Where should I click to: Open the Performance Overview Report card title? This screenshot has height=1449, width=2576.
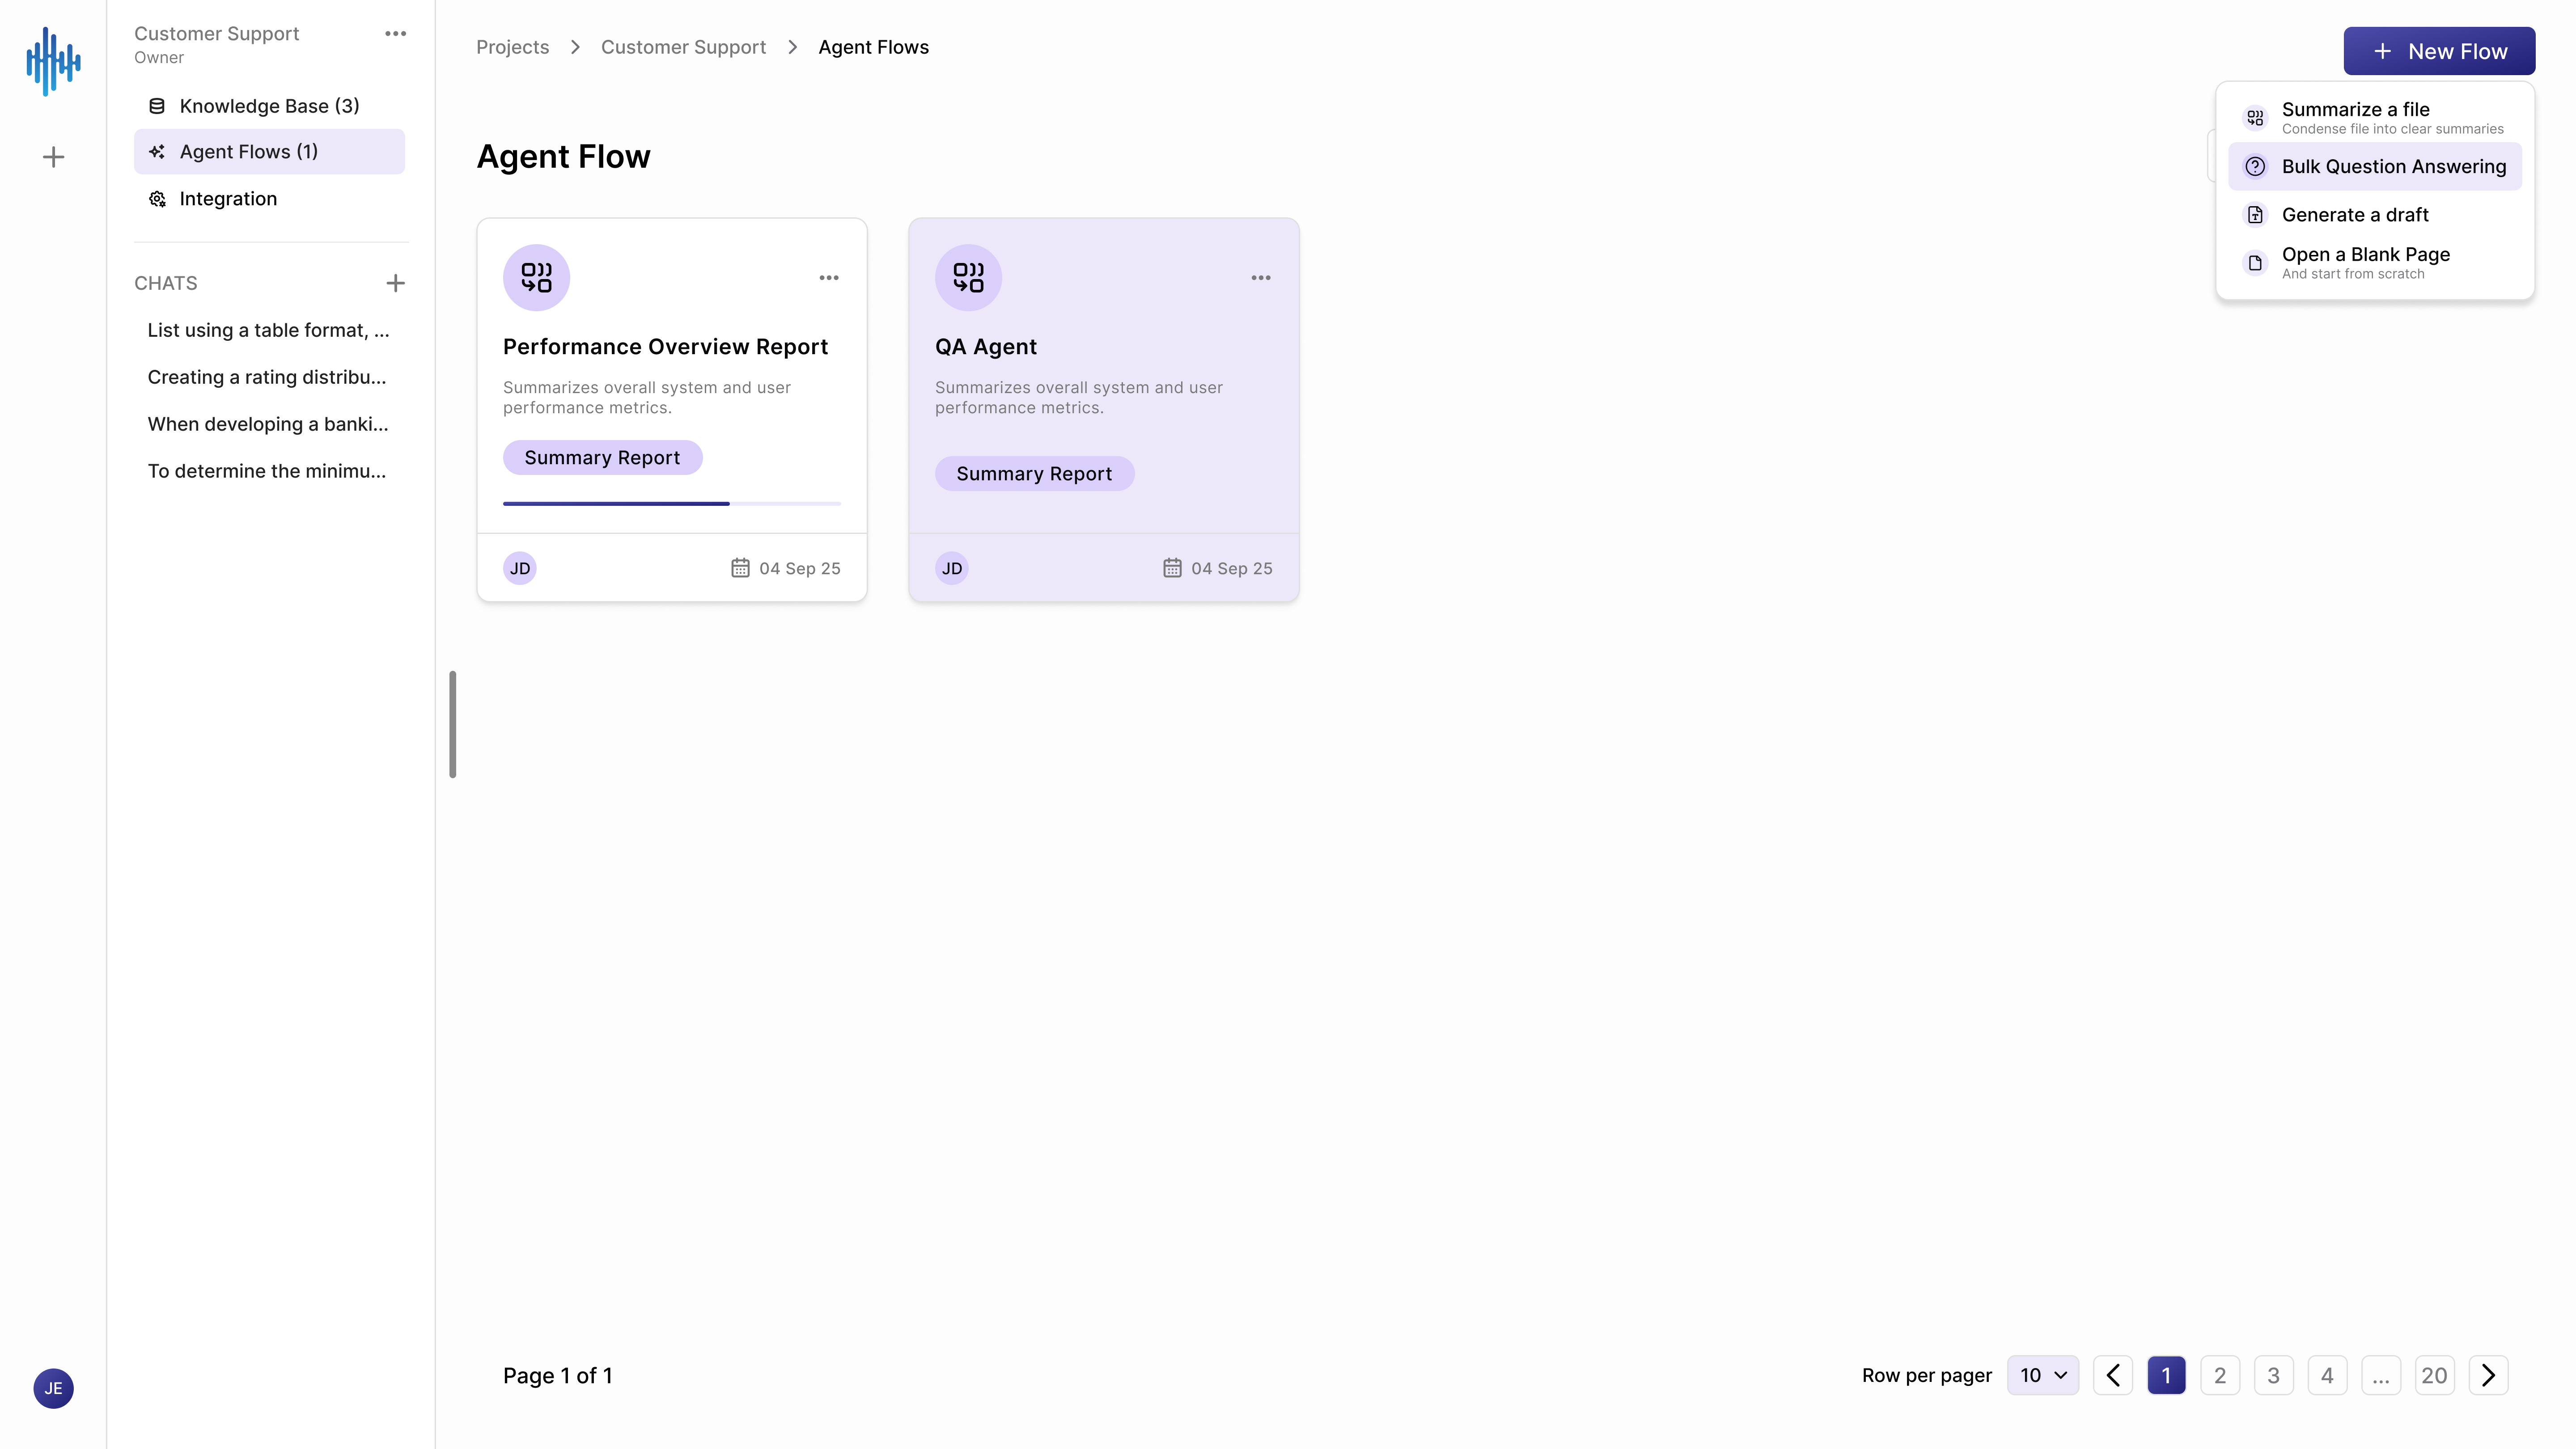click(665, 347)
